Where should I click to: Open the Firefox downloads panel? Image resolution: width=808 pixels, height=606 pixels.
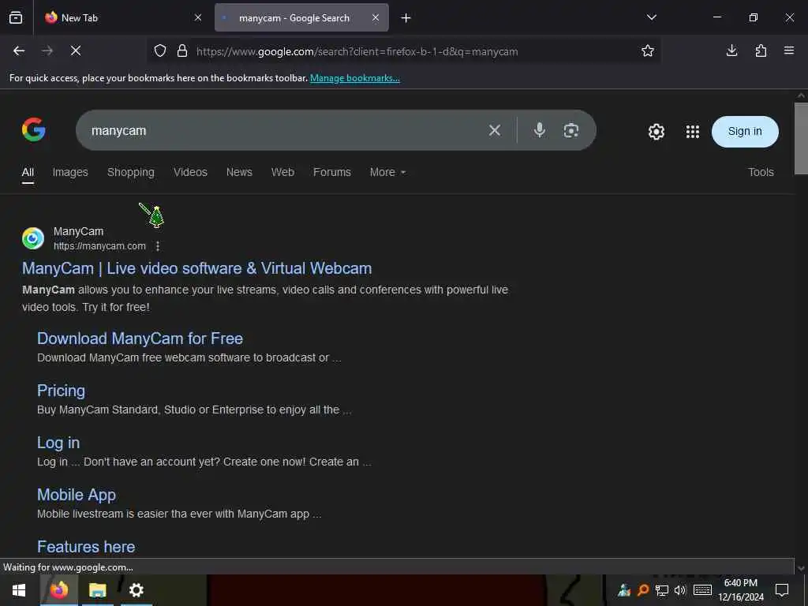731,50
